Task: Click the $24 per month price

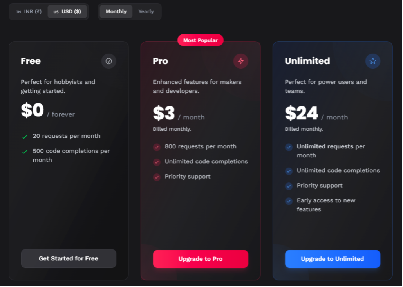Action: coord(316,114)
